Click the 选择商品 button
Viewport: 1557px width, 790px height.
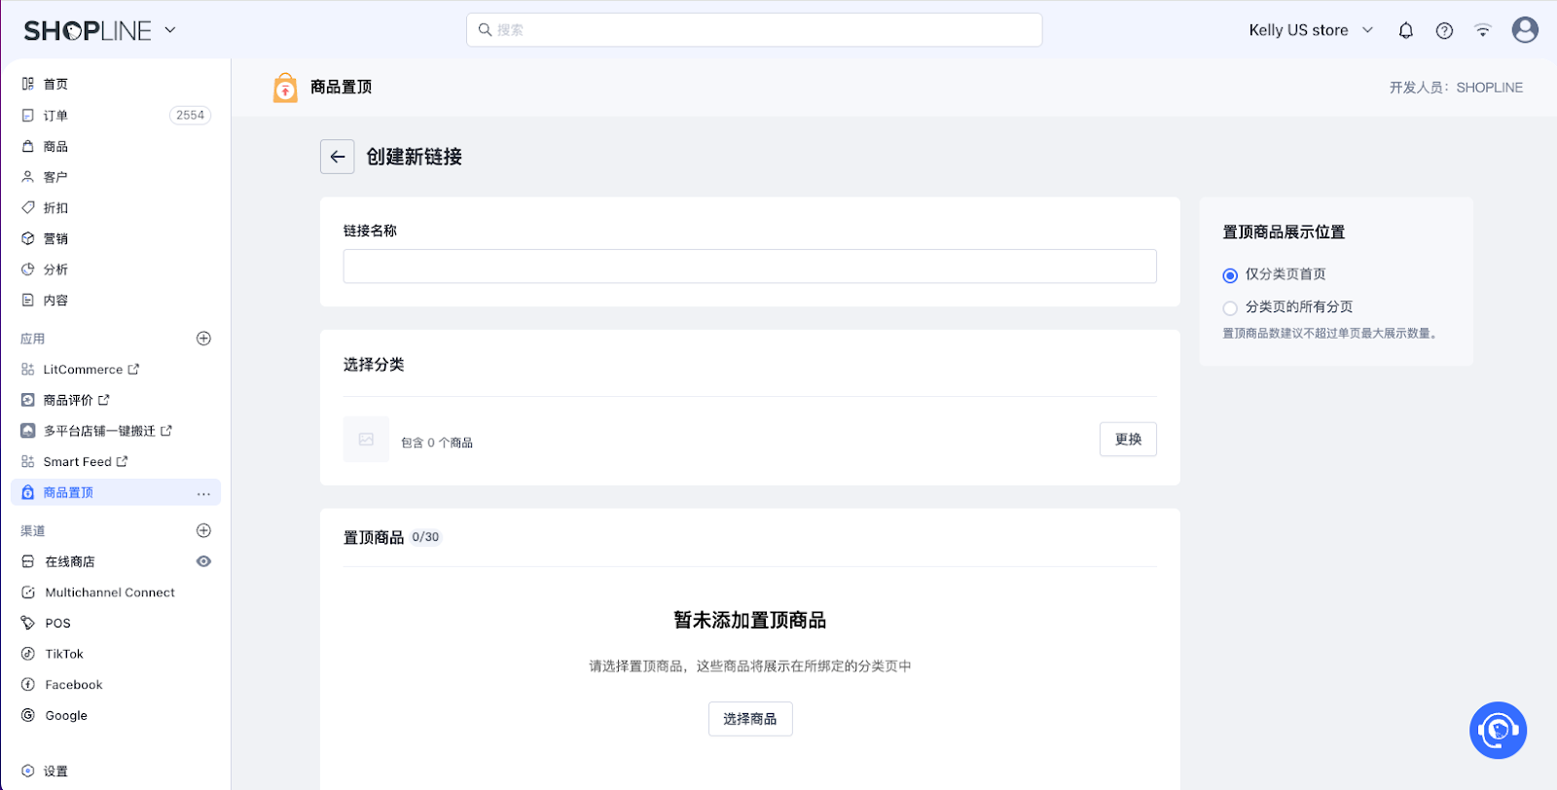pyautogui.click(x=750, y=719)
